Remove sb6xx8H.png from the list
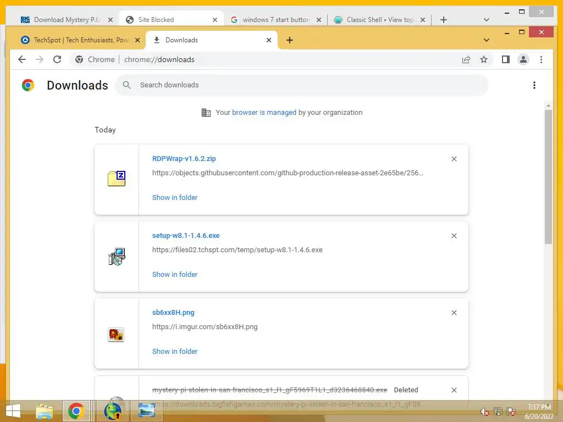Viewport: 563px width, 422px height. coord(454,313)
